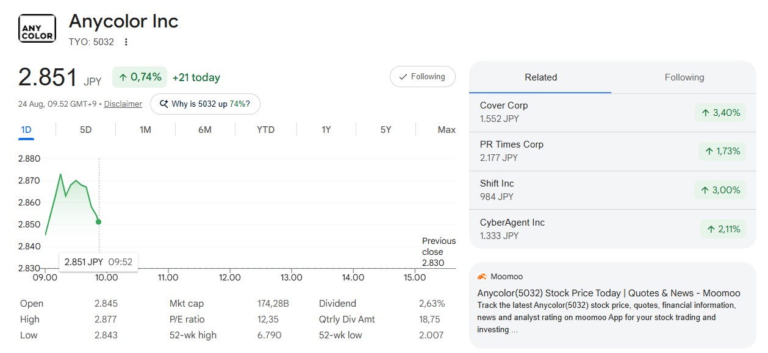Switch chart to 5D range
Viewport: 768px width, 353px height.
click(x=86, y=130)
